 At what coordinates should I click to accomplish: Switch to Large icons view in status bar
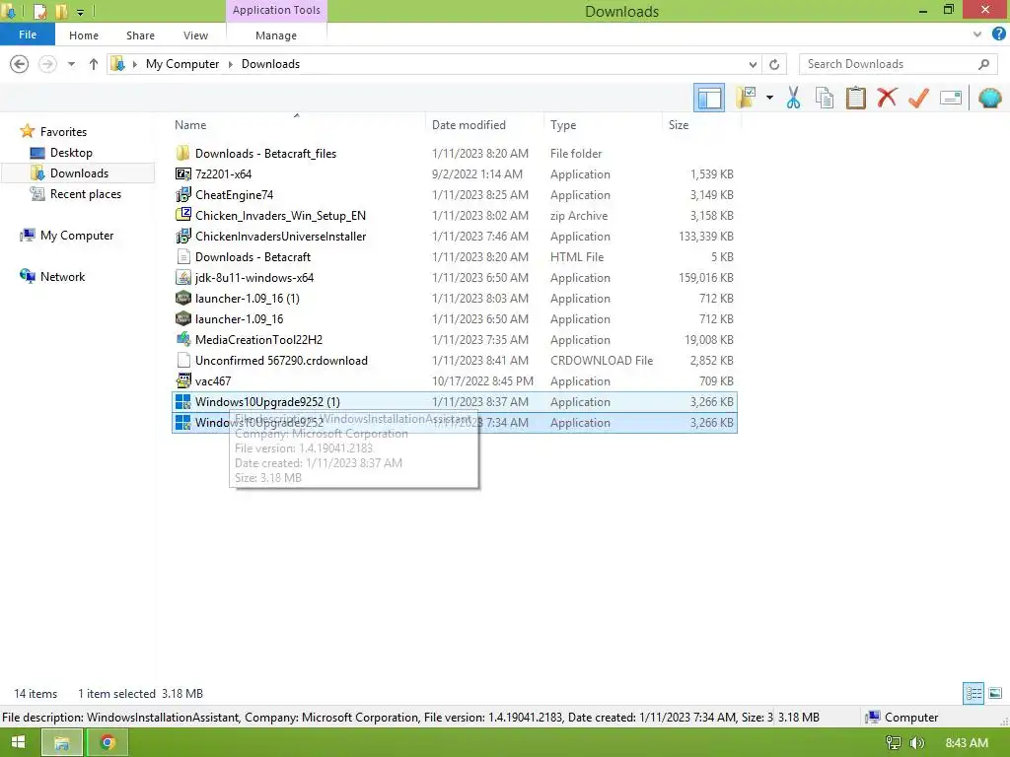[x=995, y=693]
